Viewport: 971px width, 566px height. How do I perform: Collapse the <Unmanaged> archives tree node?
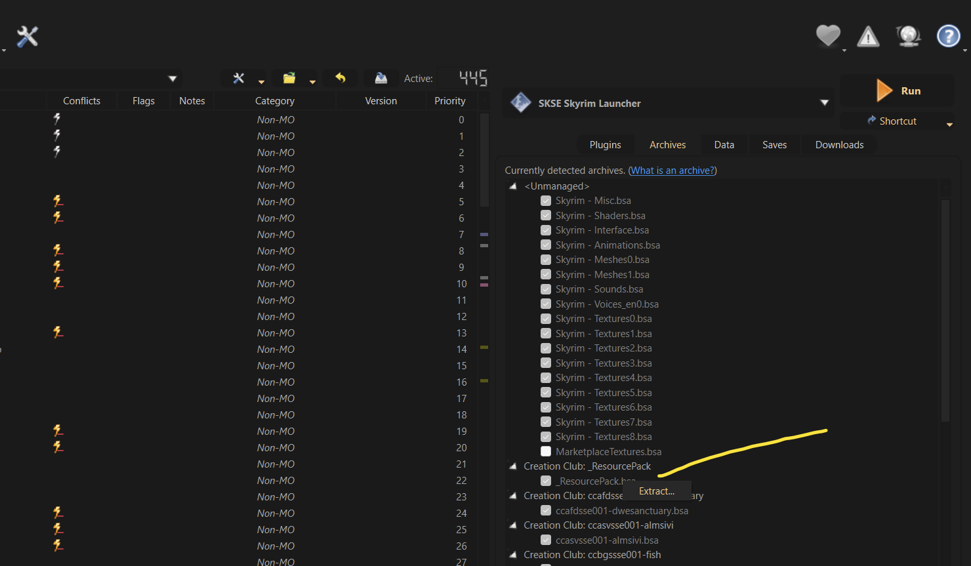(513, 186)
